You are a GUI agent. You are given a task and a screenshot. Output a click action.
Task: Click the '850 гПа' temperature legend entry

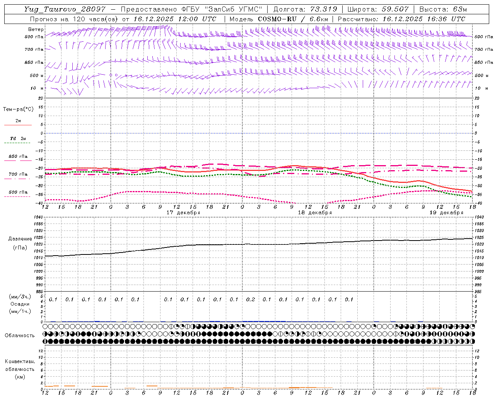coord(18,157)
